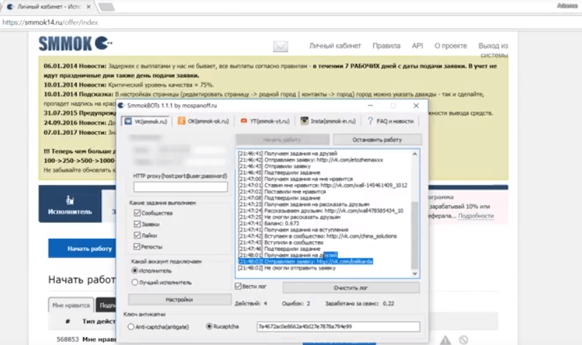582x345 pixels.
Task: Close the Личный кабинет browser tab
Action: [89, 7]
